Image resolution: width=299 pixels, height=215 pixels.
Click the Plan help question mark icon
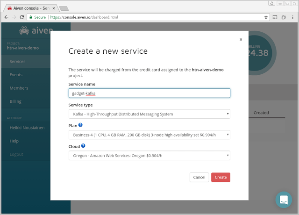[x=80, y=125]
